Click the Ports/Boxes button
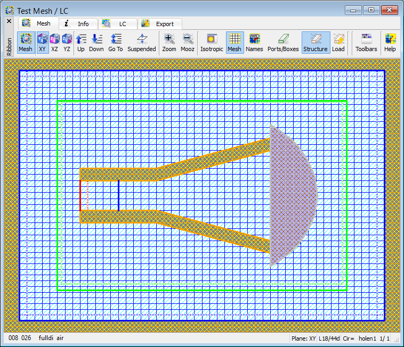404x347 pixels. point(283,42)
